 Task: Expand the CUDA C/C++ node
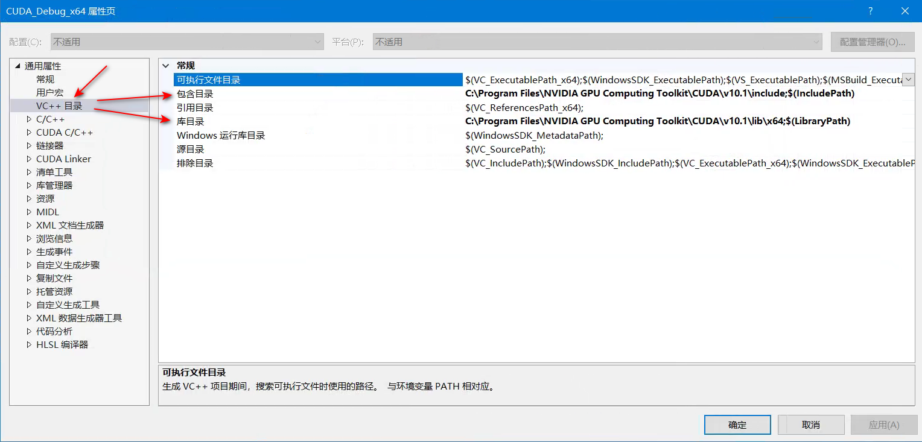click(28, 131)
